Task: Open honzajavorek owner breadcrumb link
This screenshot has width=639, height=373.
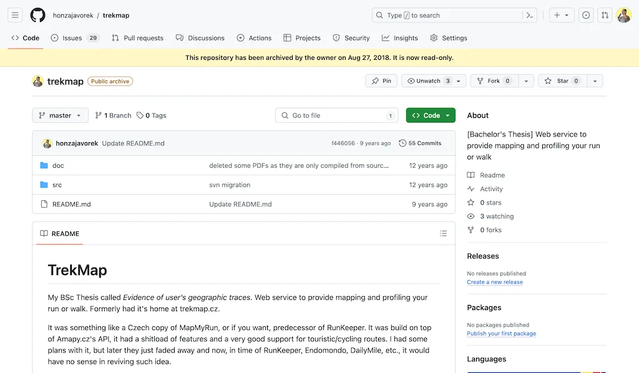Action: point(73,15)
